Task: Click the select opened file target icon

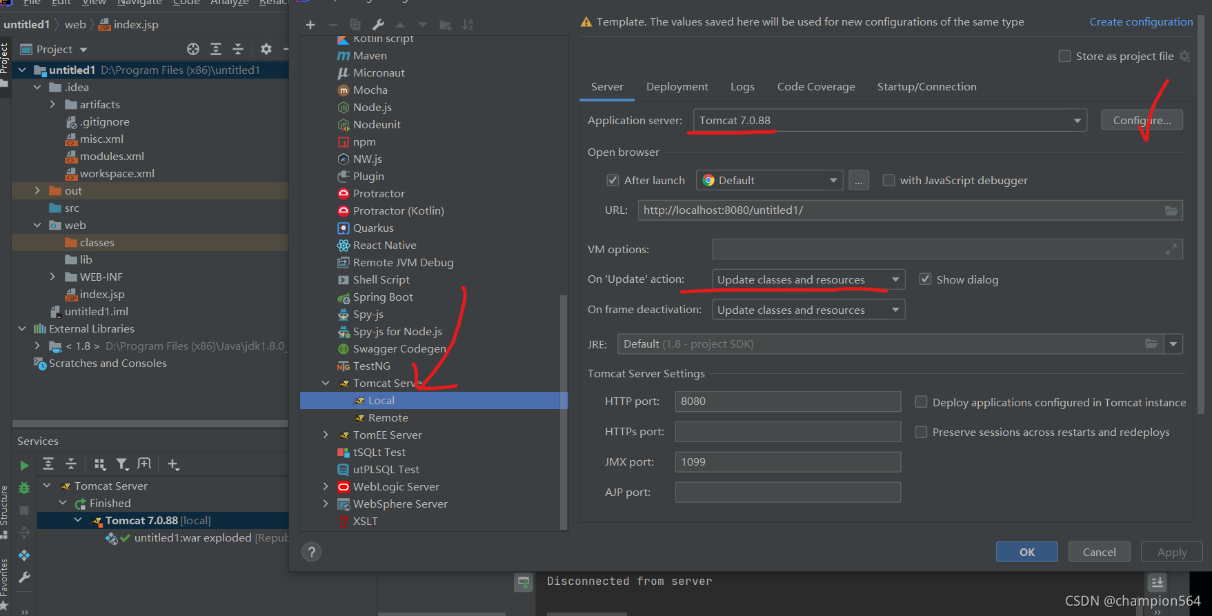Action: point(193,49)
